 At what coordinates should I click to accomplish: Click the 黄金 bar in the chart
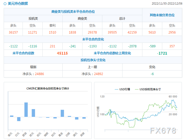click(62, 113)
